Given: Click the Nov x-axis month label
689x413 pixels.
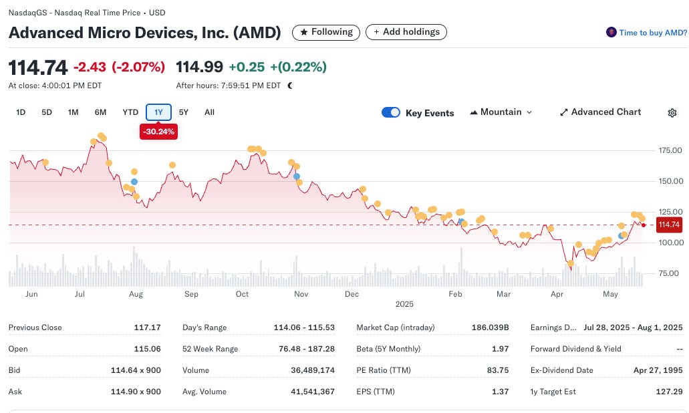Looking at the screenshot, I should pos(301,294).
